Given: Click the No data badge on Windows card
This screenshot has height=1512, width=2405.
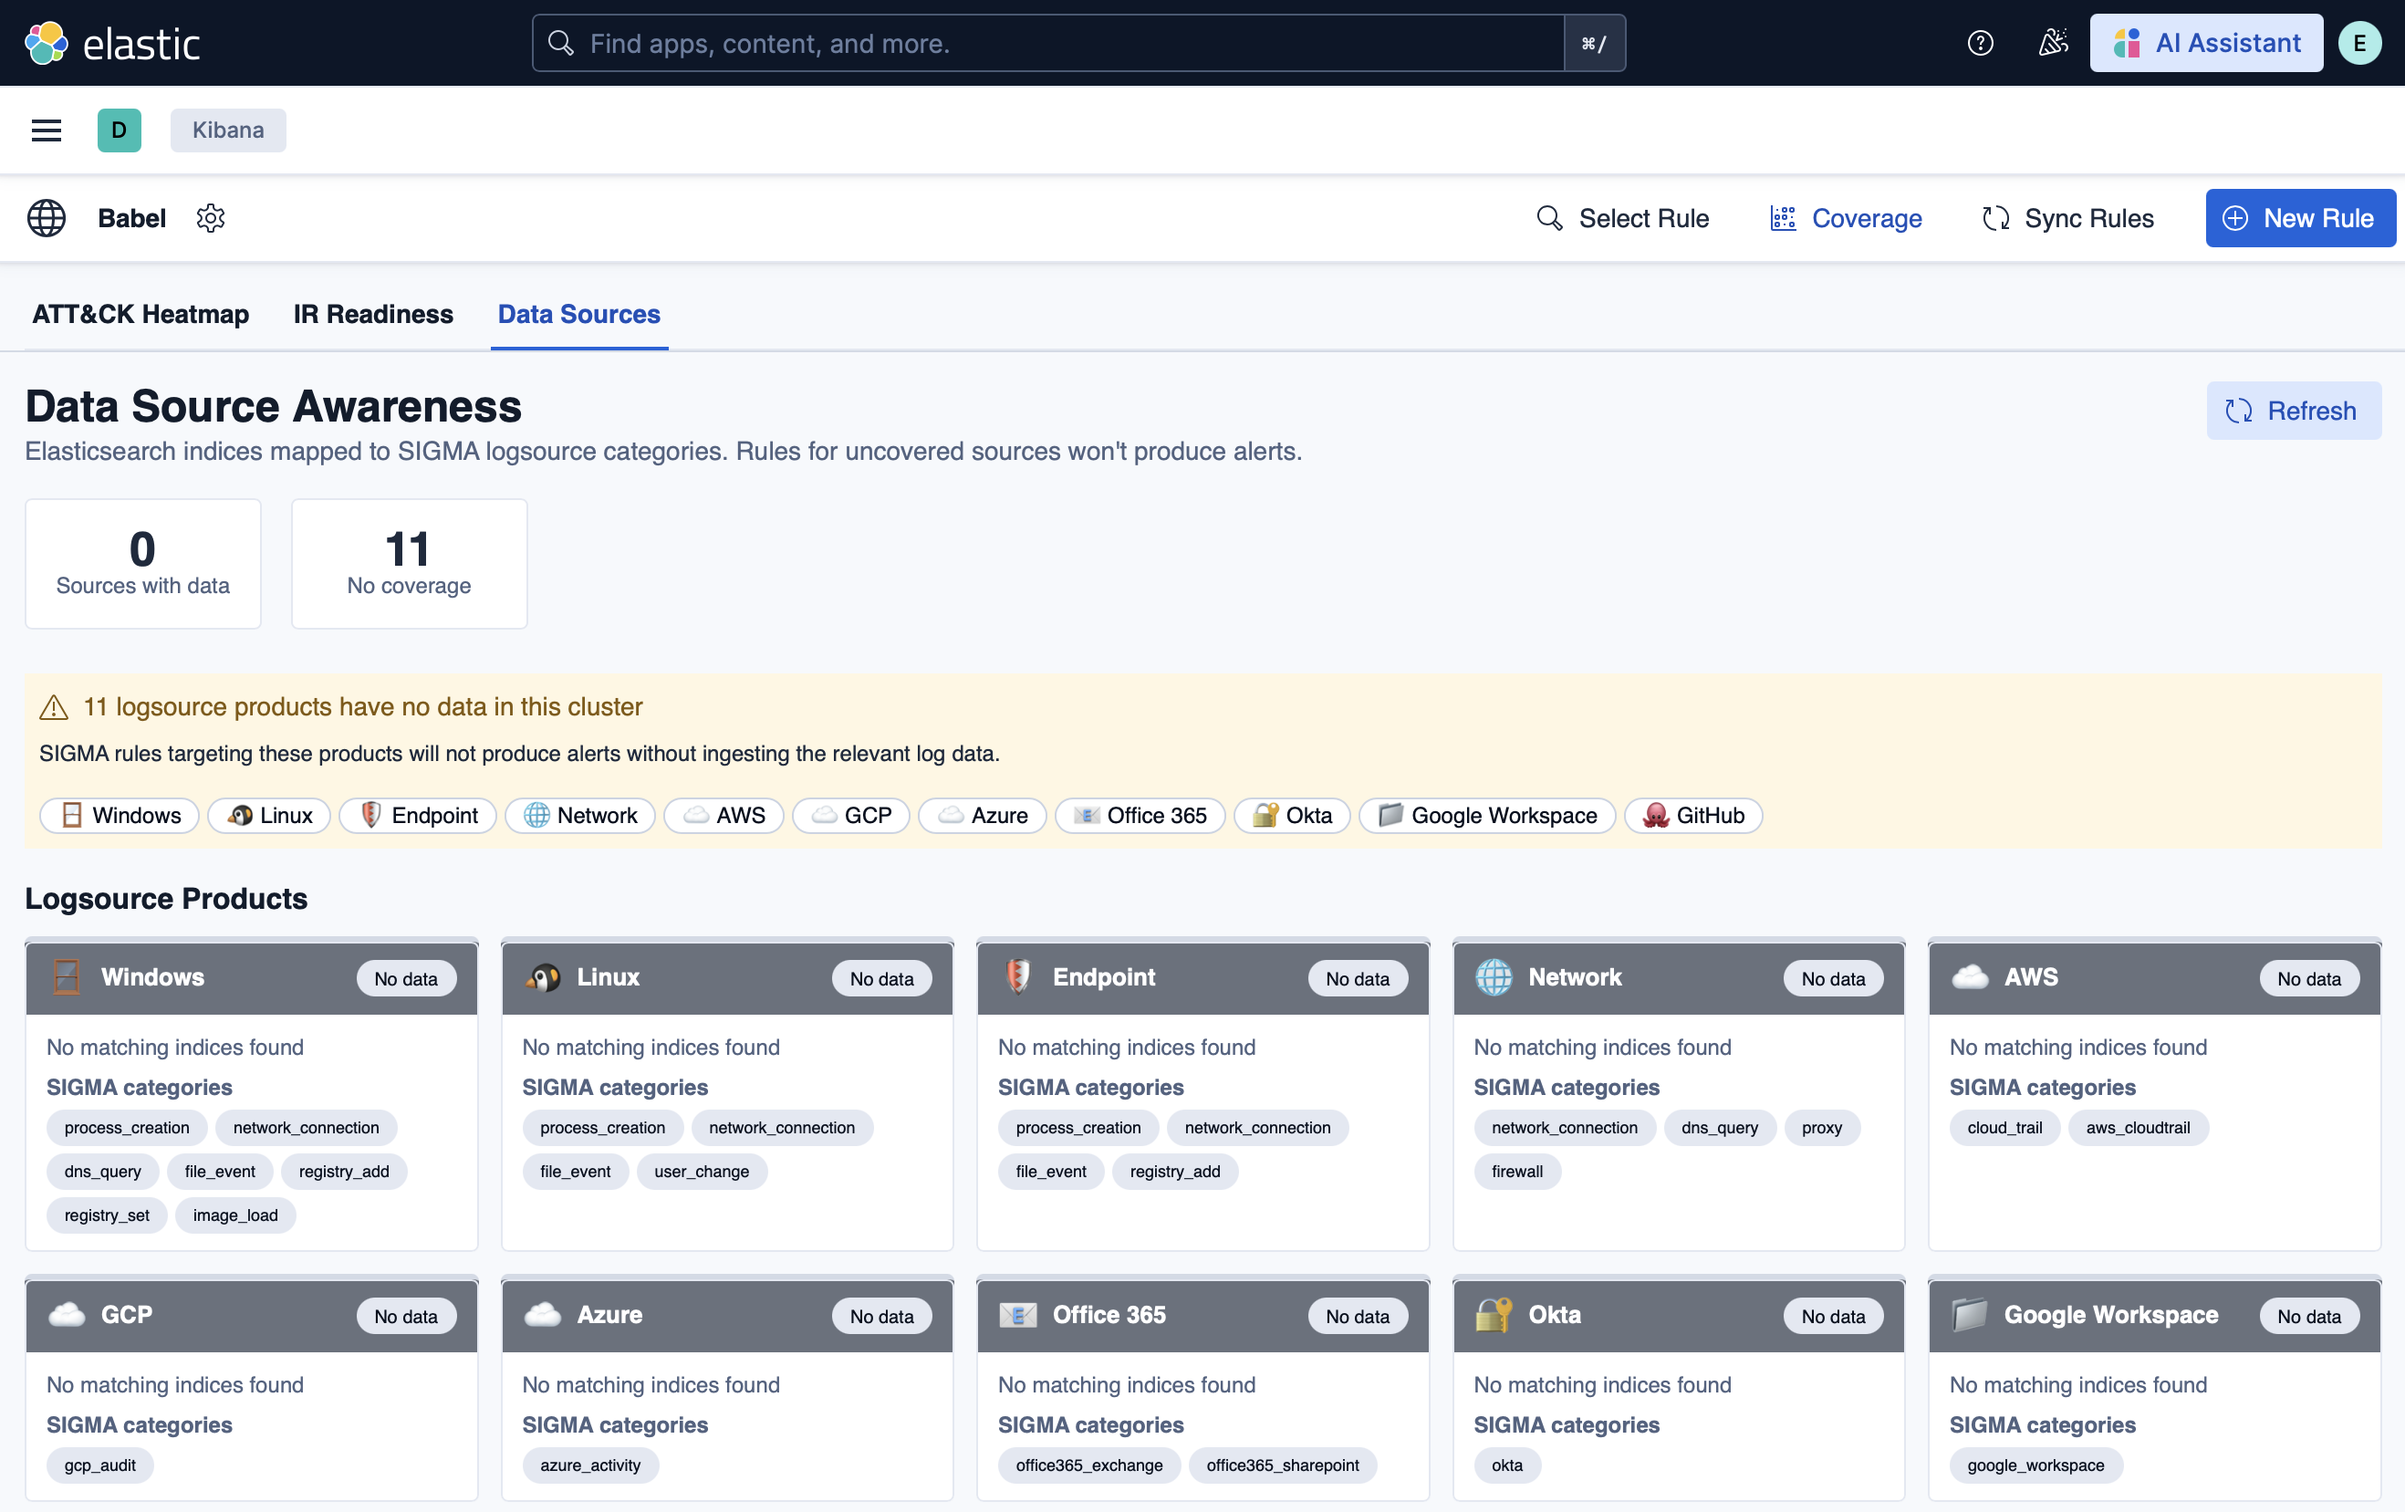Looking at the screenshot, I should click(x=407, y=979).
